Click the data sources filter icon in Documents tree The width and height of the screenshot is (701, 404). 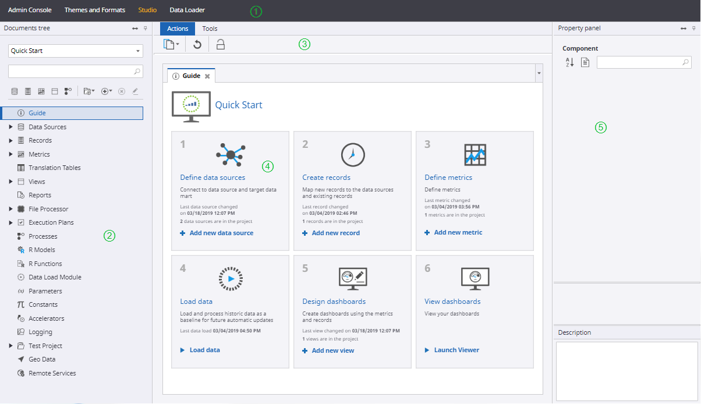(x=15, y=91)
